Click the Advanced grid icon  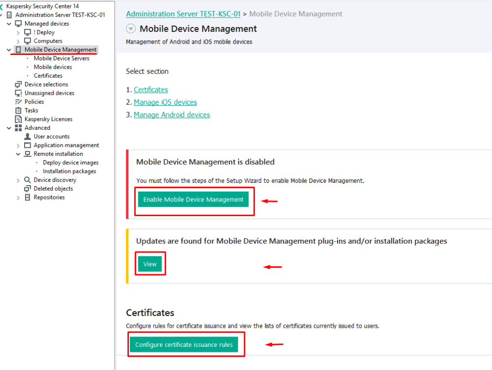click(x=19, y=128)
